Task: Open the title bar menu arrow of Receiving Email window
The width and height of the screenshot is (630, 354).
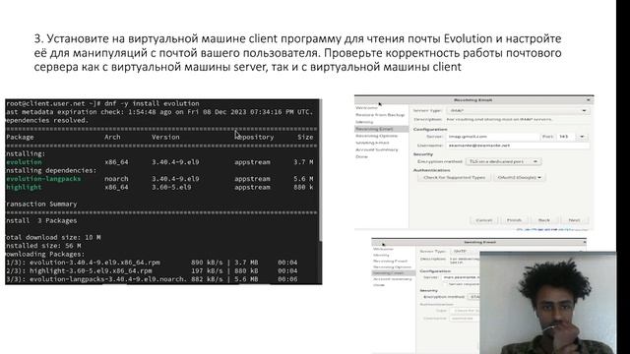Action: point(589,100)
